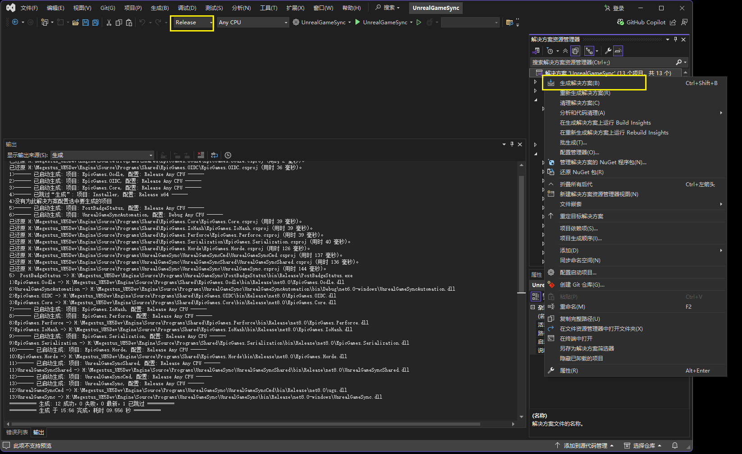The image size is (742, 454).
Task: Click the 搜索 button in the title bar
Action: 387,8
